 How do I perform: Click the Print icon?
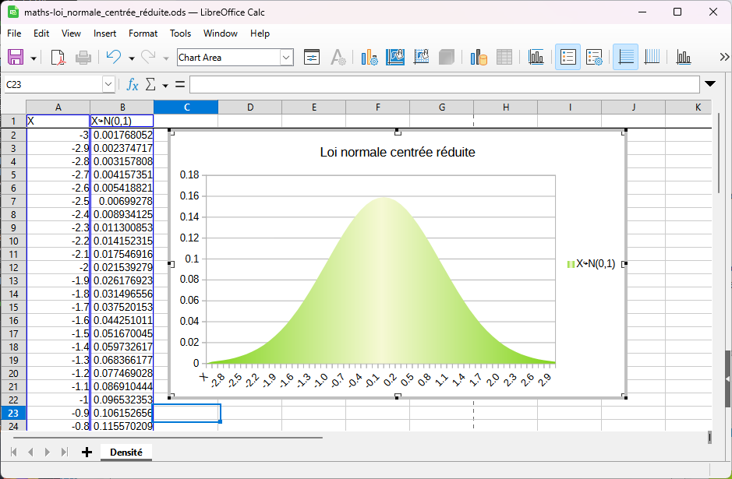click(x=83, y=58)
